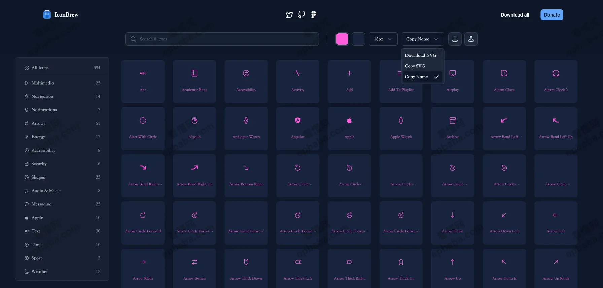Click the flask icon button

coord(471,39)
